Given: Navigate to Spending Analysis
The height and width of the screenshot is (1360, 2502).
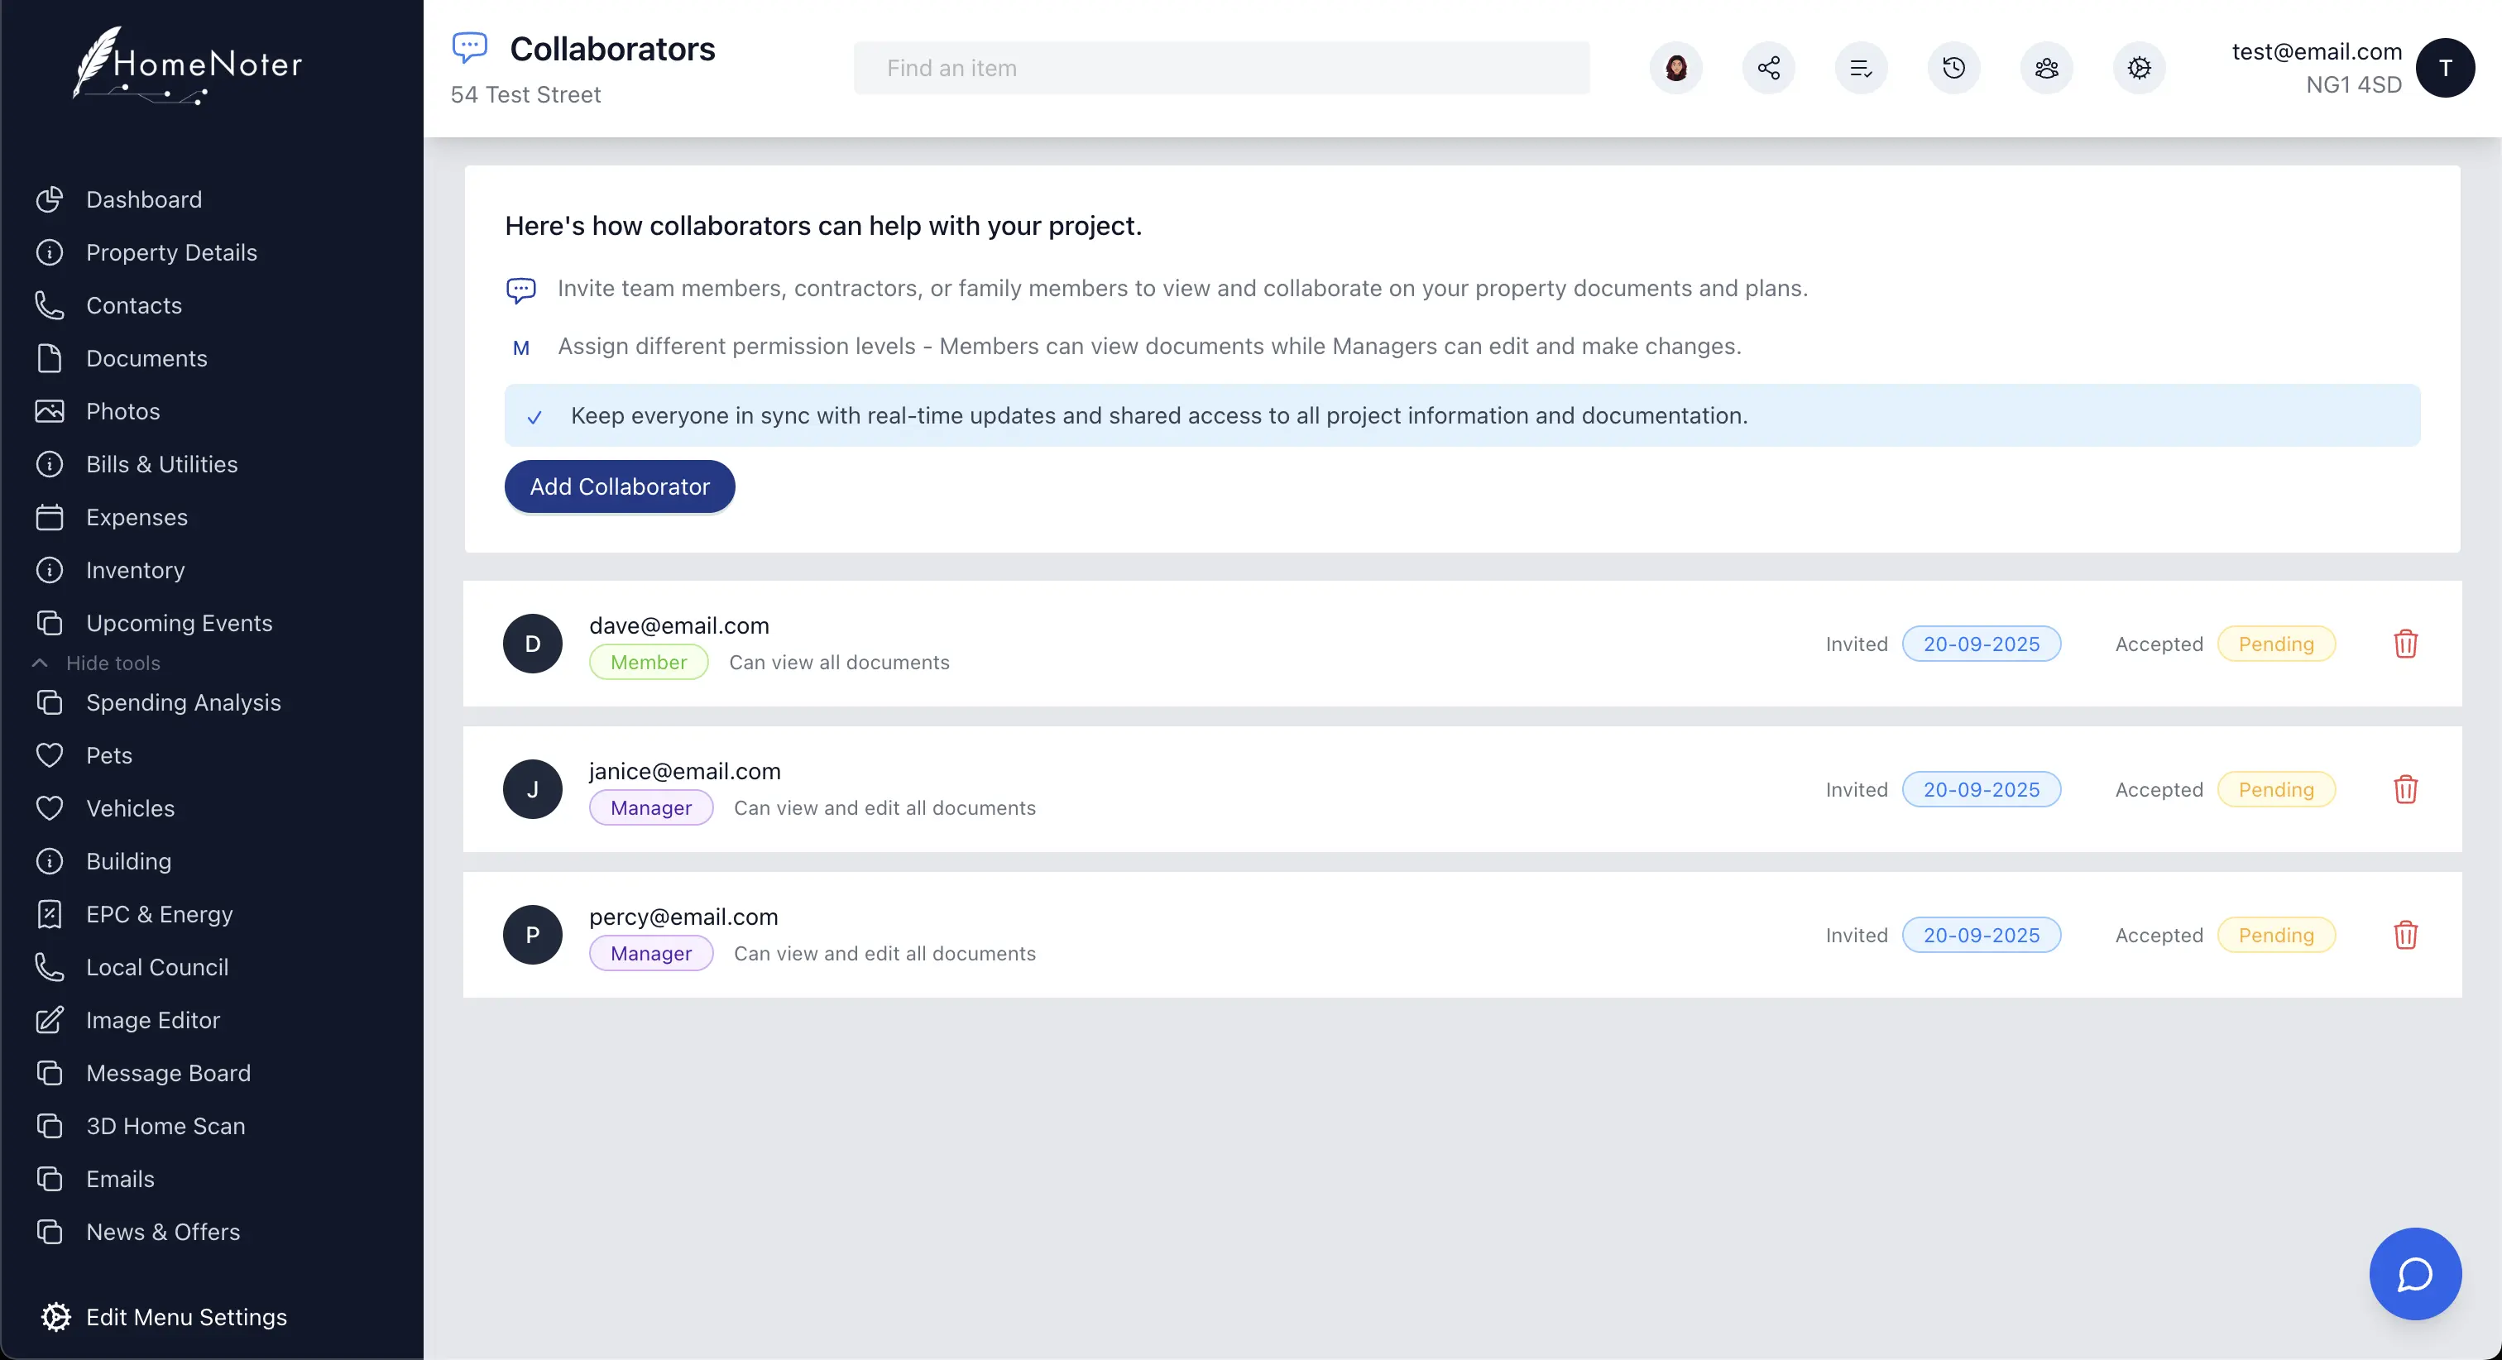Looking at the screenshot, I should [183, 702].
